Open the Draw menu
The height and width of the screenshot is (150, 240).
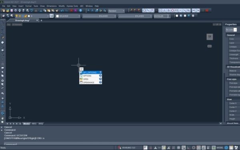(x=42, y=6)
